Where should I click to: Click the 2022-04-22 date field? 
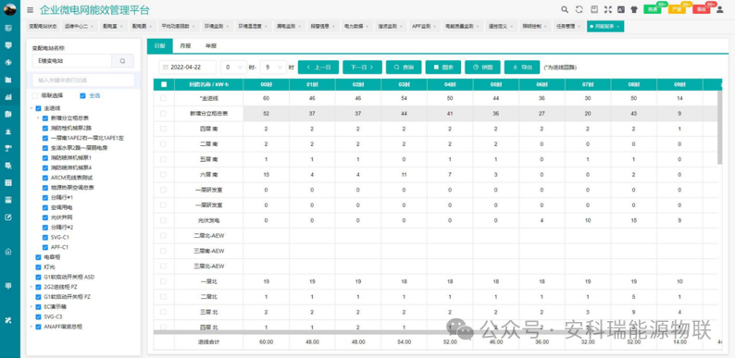(x=188, y=68)
